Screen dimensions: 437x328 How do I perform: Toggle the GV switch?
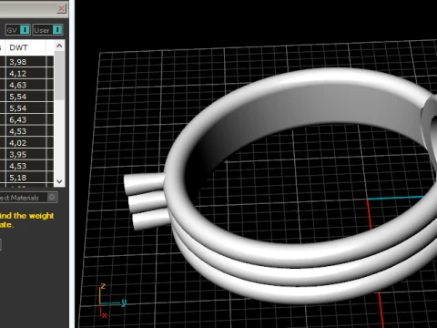click(25, 30)
